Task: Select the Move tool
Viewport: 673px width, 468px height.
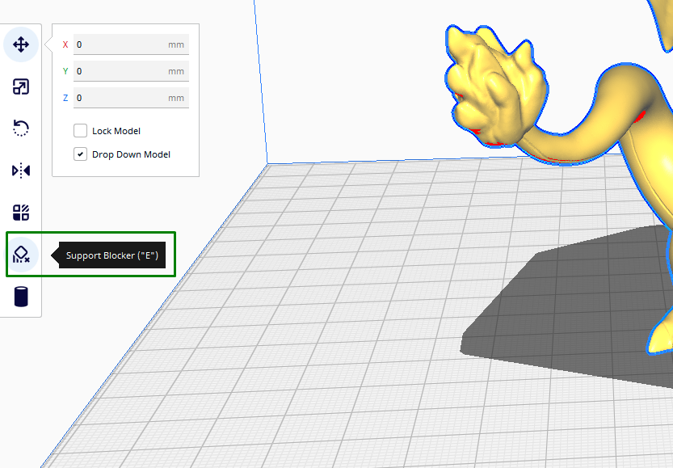Action: pyautogui.click(x=21, y=44)
